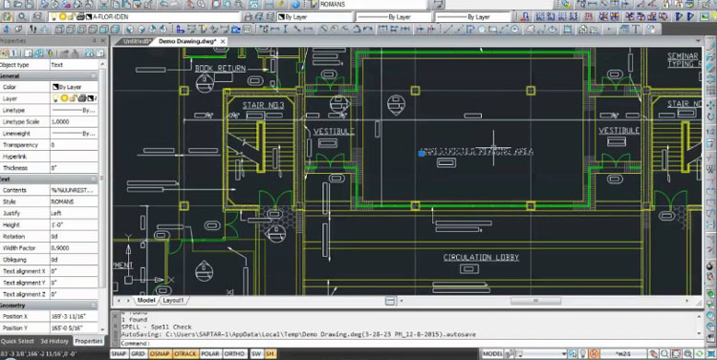Toggle POLAR tracking in status bar

point(210,353)
